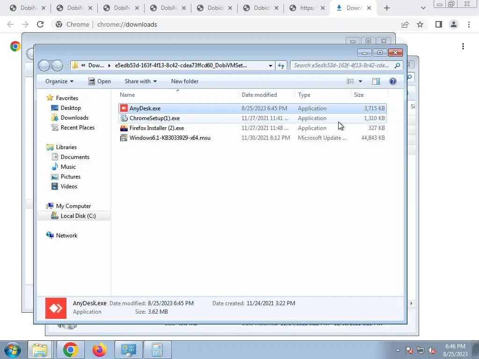Open a new Chrome tab
Viewport: 479px width, 359px height.
[x=387, y=8]
